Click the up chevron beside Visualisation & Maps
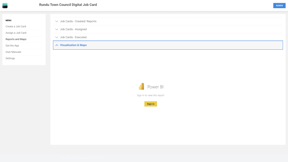The image size is (288, 162). click(x=57, y=45)
